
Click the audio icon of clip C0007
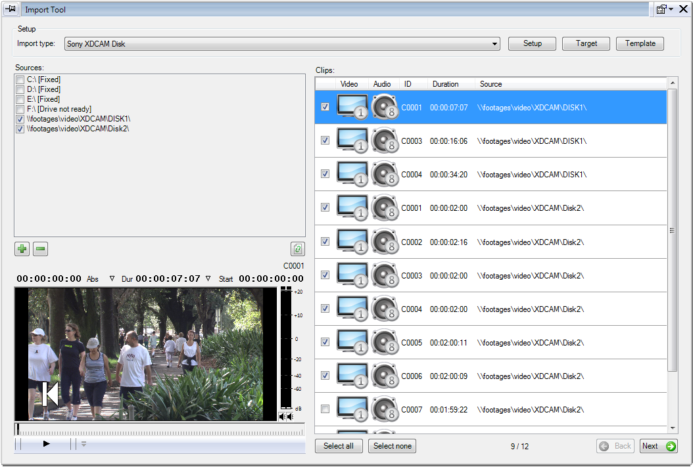tap(385, 409)
